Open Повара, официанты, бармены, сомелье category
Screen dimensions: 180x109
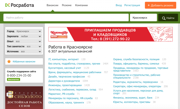(136, 64)
